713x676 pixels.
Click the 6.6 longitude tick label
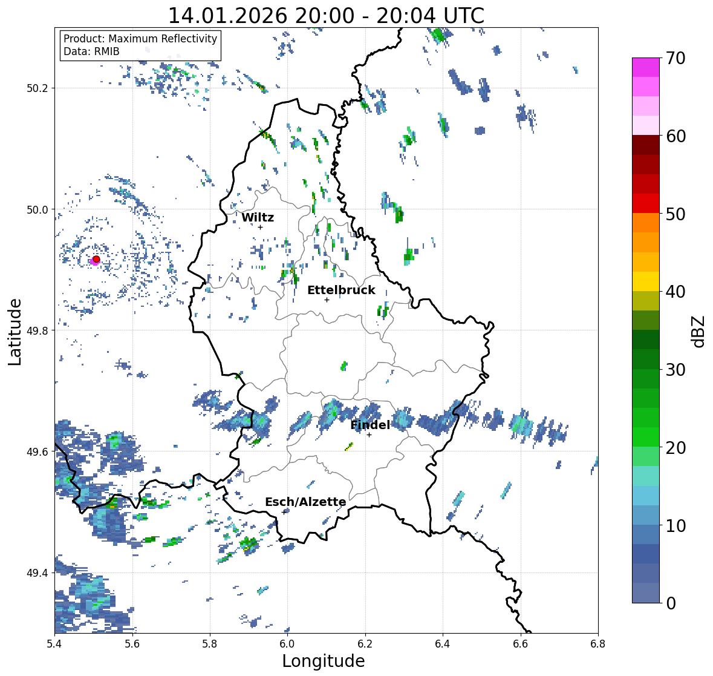point(521,644)
